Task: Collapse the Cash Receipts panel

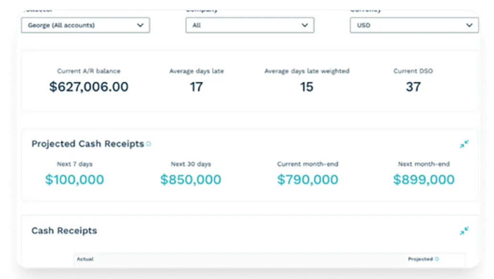Action: tap(464, 231)
